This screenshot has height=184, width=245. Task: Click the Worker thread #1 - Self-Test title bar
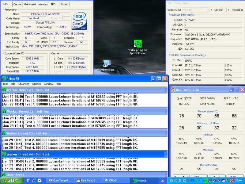tap(85, 90)
